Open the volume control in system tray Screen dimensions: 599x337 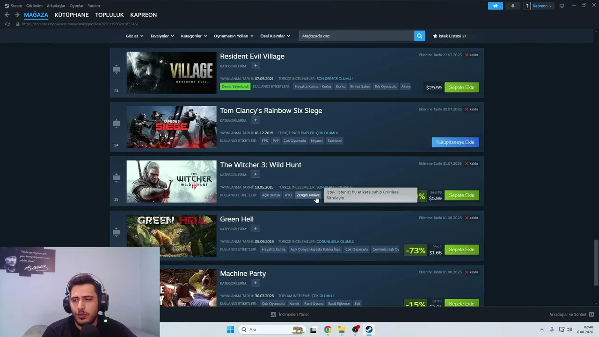point(570,330)
